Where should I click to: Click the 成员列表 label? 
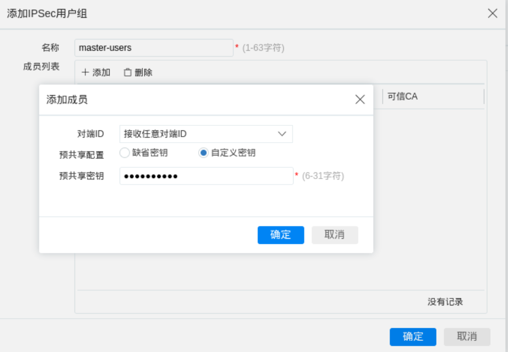tap(41, 66)
